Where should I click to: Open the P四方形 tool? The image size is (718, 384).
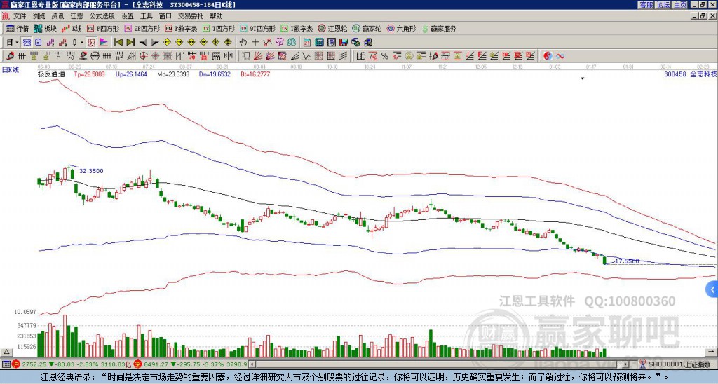coord(104,28)
